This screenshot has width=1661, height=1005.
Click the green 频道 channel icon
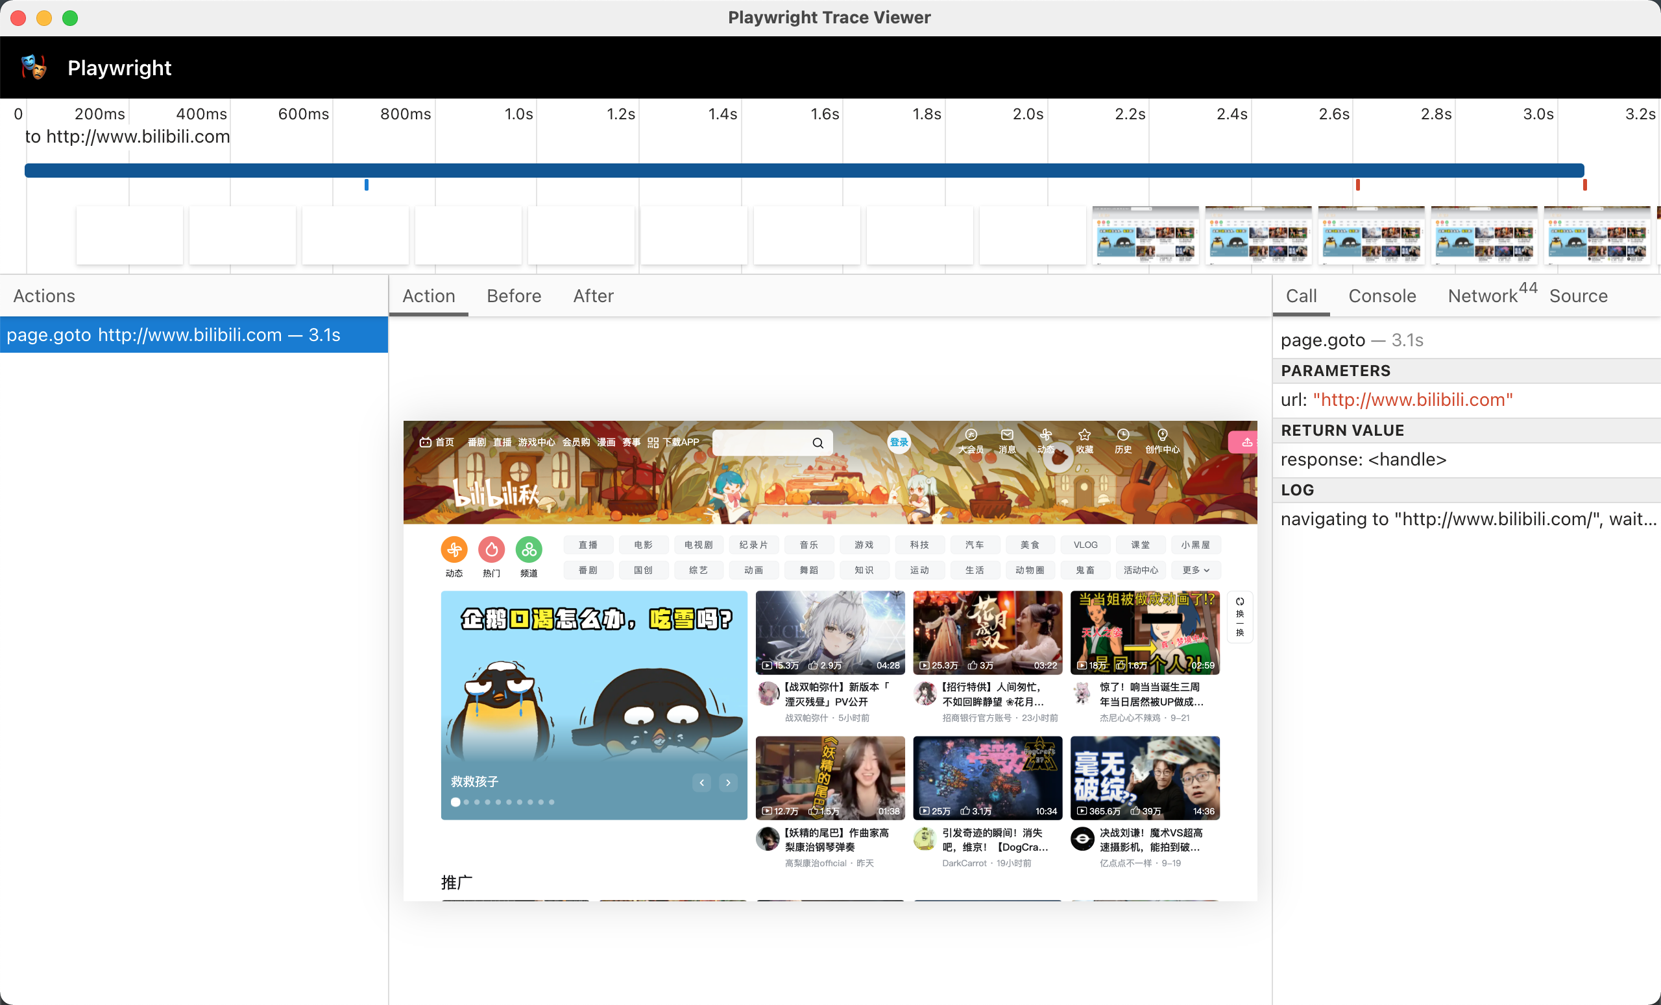click(529, 550)
